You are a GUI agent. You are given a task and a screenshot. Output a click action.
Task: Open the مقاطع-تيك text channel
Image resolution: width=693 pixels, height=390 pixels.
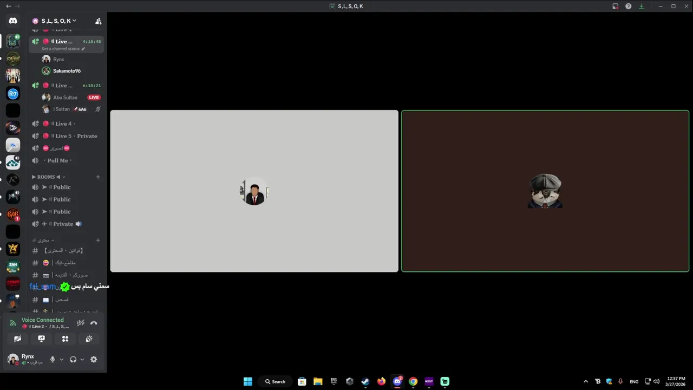tap(66, 263)
